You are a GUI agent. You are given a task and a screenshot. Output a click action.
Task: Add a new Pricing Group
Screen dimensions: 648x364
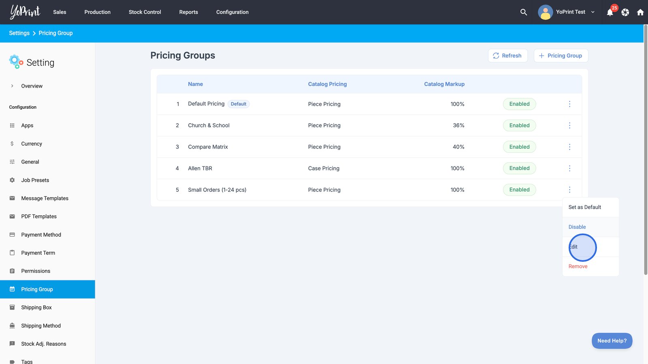click(561, 56)
